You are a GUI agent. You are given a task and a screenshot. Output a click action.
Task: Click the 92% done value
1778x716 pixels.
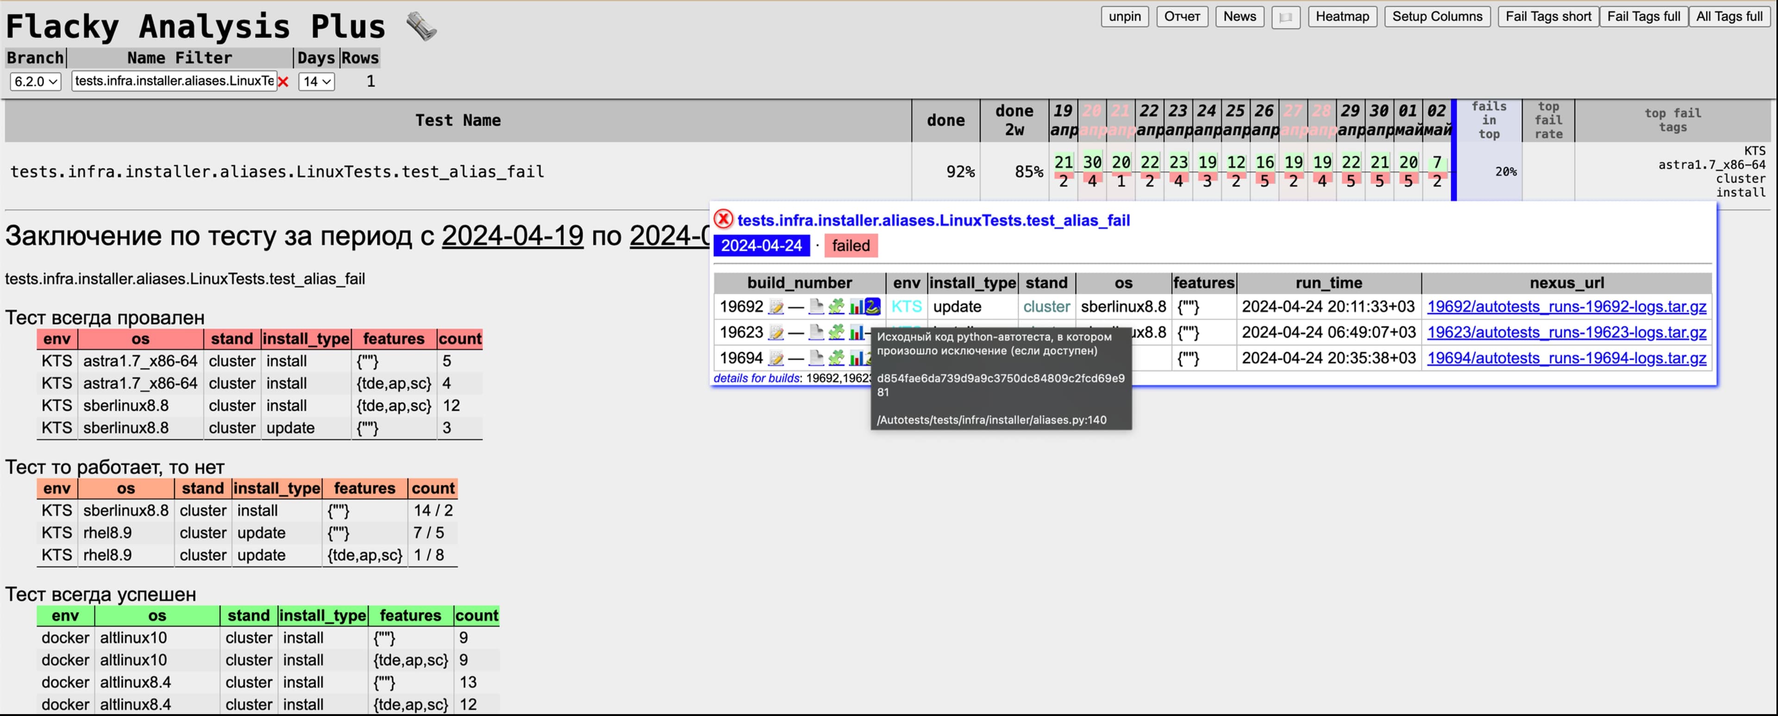[x=960, y=172]
